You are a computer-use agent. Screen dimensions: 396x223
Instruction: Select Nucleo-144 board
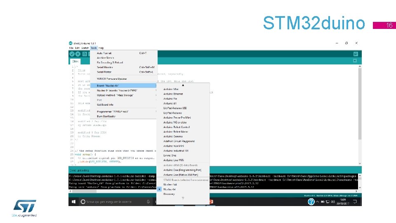click(183, 185)
